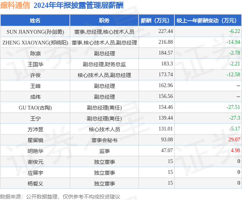Click the salary value 162.96
Viewport: 242px width, 200px height.
165,85
